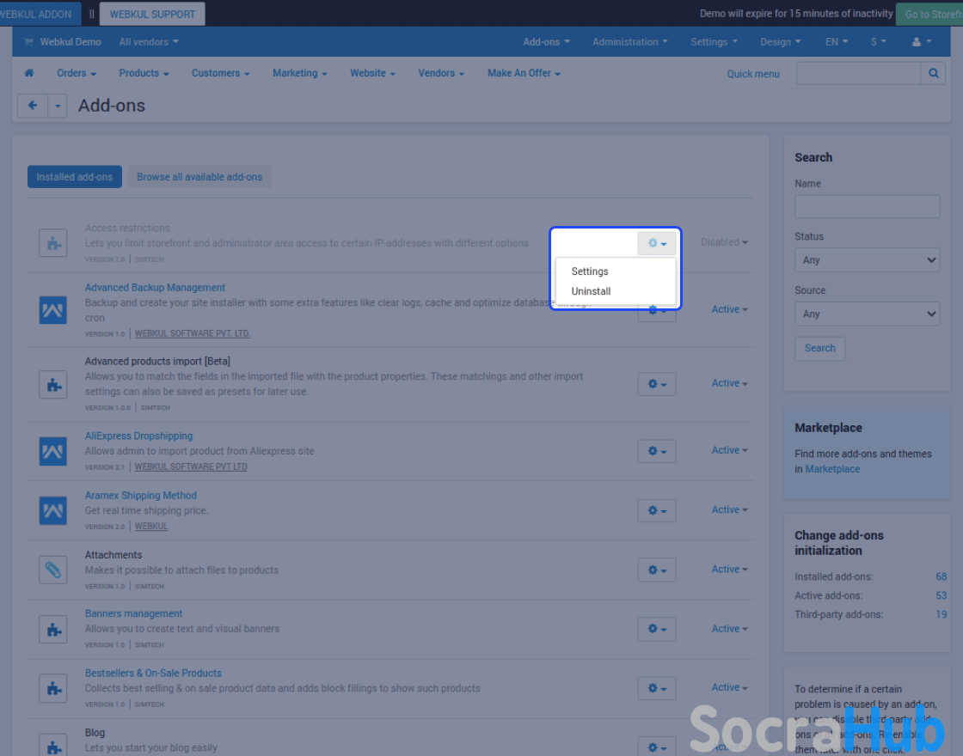Open gear menu for Banners management
This screenshot has height=756, width=963.
(x=657, y=629)
